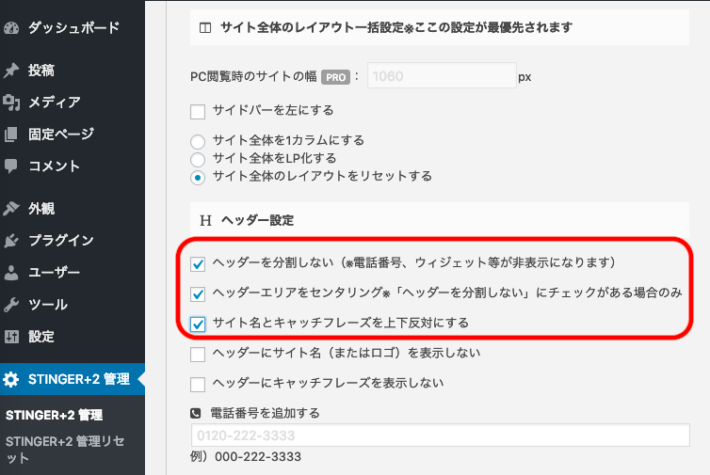Viewport: 710px width, 475px height.
Task: Open STINGER+2 管理 submenu link
Action: [x=54, y=415]
